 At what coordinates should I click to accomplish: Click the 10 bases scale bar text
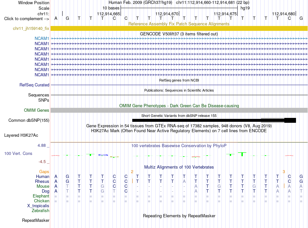pyautogui.click(x=111, y=8)
